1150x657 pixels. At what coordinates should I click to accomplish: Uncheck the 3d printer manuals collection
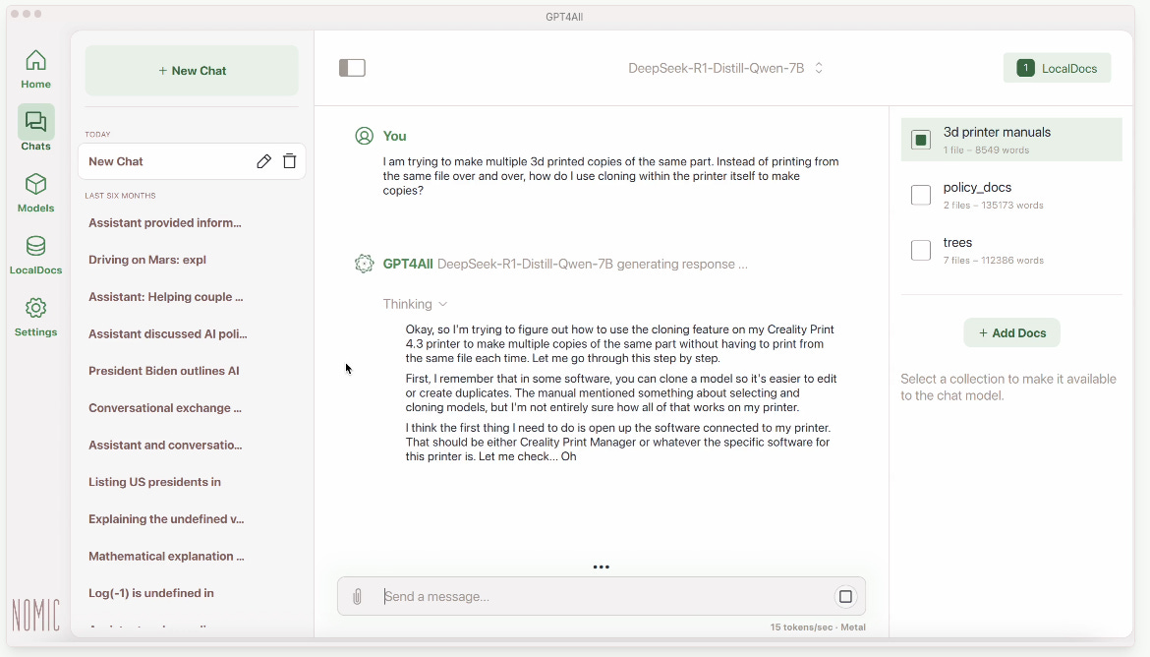tap(920, 140)
